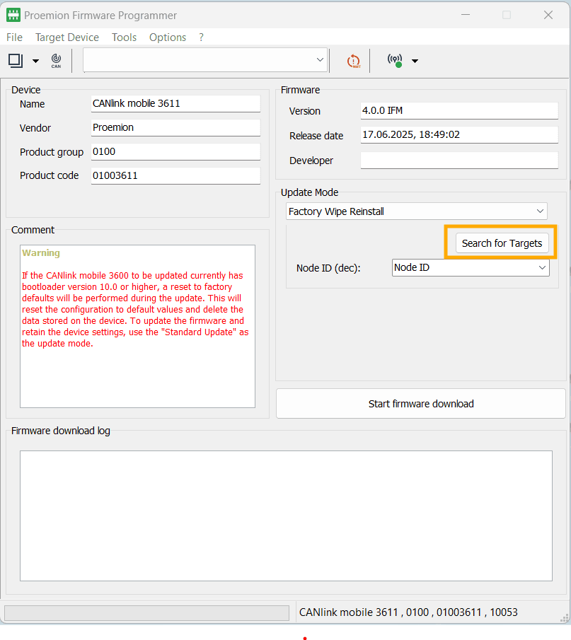This screenshot has width=571, height=640.
Task: Open the Target Device menu
Action: pos(67,37)
